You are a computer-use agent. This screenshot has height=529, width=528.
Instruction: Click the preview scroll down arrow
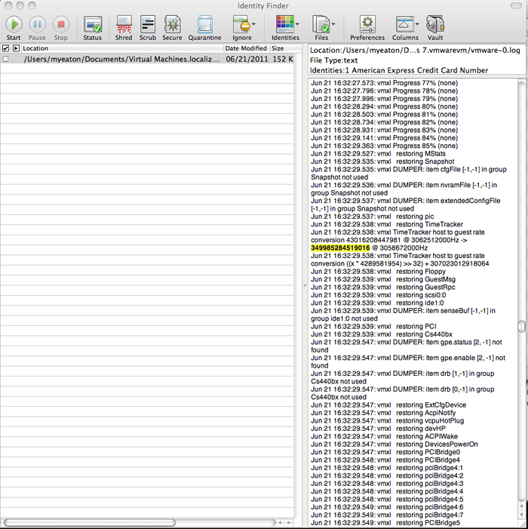[522, 515]
